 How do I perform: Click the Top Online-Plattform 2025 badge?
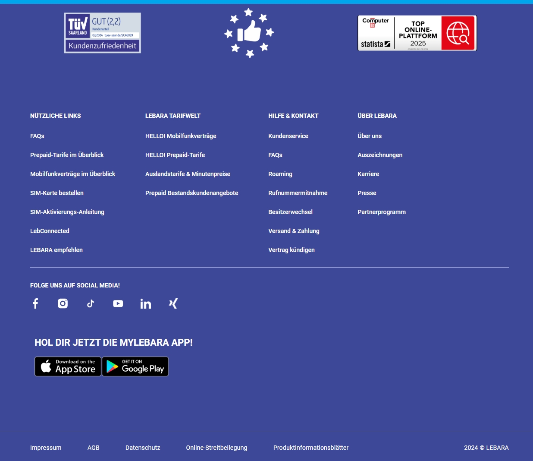coord(417,33)
